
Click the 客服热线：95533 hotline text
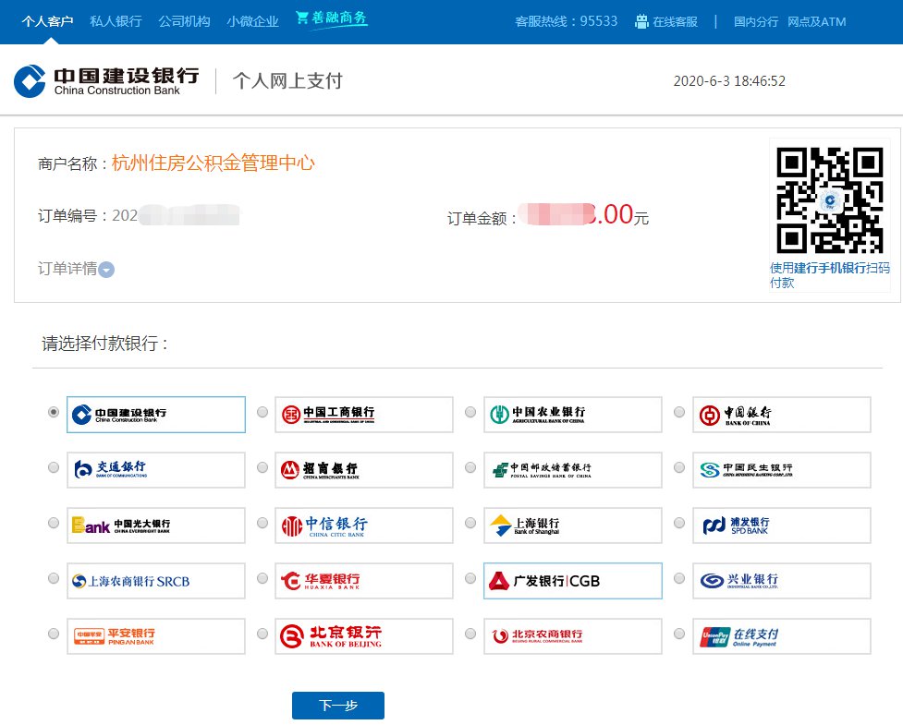click(x=566, y=21)
